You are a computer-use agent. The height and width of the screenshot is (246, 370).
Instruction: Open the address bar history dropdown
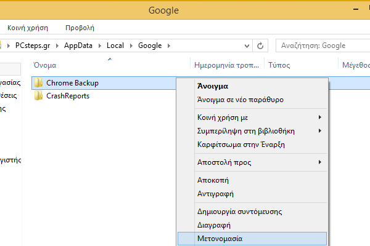(247, 46)
